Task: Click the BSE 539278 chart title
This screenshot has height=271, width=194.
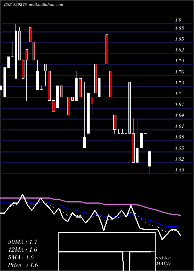Action: 15,5
